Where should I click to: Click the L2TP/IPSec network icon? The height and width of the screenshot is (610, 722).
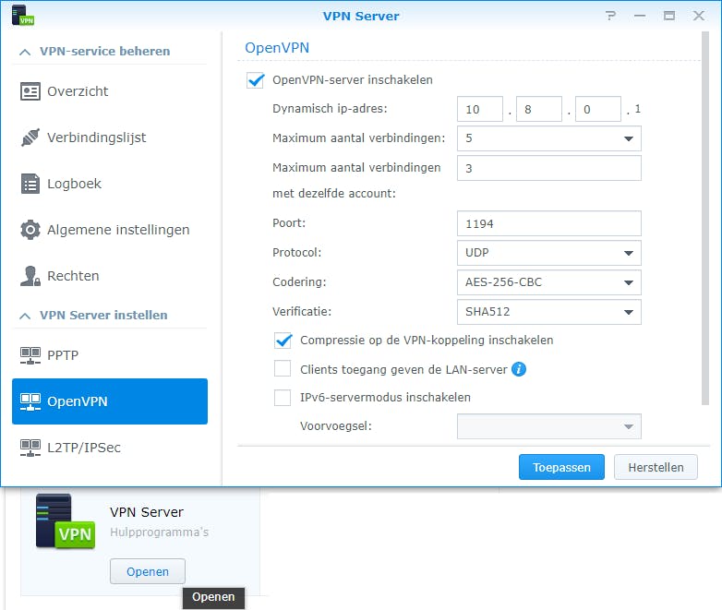click(30, 448)
